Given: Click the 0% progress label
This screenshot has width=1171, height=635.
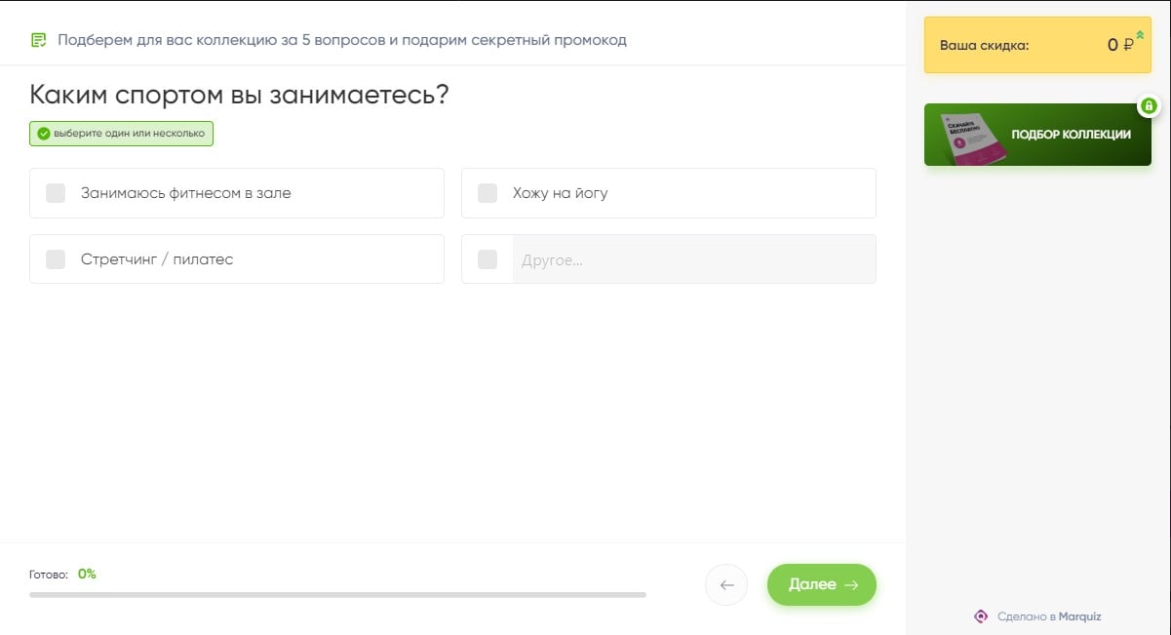Looking at the screenshot, I should coord(87,574).
